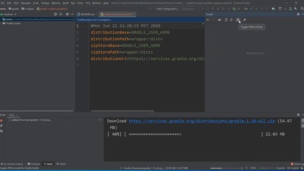Expand notes project tree node
Screen dimensions: 304x171
(x=1, y=19)
